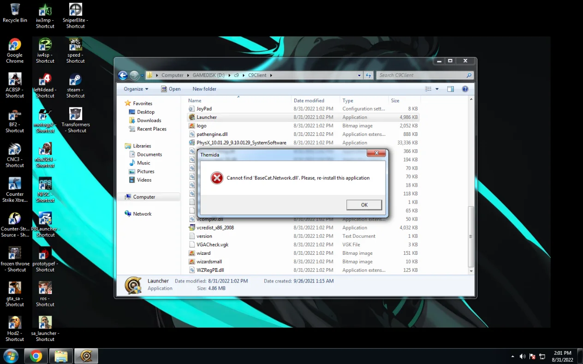Image resolution: width=583 pixels, height=364 pixels.
Task: Select the gta_sa shortcut icon
Action: tap(15, 294)
